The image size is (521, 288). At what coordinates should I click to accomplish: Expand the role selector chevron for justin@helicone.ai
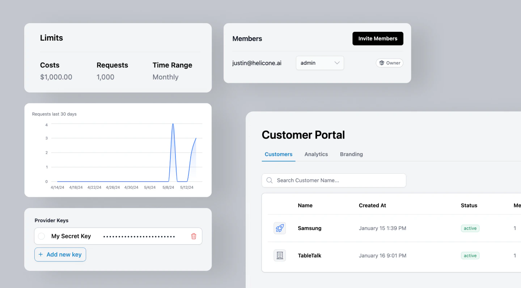pyautogui.click(x=336, y=63)
